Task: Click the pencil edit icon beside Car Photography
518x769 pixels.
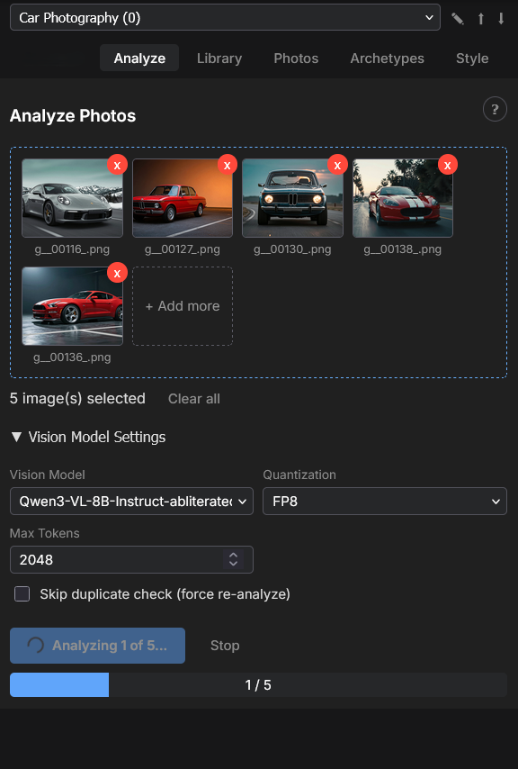Action: pyautogui.click(x=457, y=19)
